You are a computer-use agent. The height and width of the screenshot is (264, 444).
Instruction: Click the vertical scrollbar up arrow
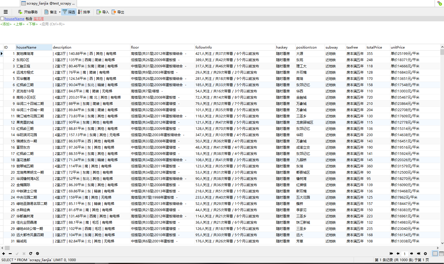(x=442, y=47)
